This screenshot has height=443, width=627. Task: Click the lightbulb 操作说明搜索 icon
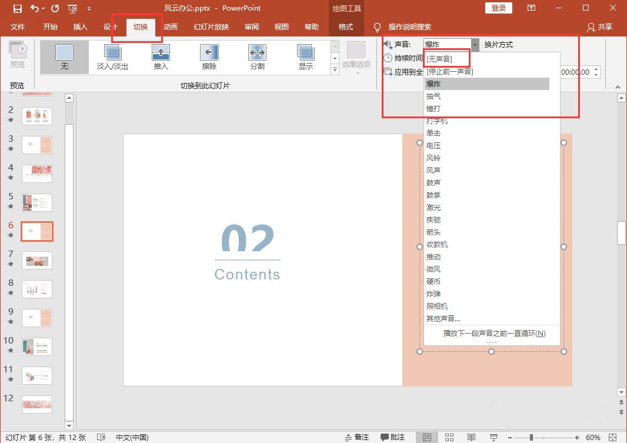(x=376, y=27)
